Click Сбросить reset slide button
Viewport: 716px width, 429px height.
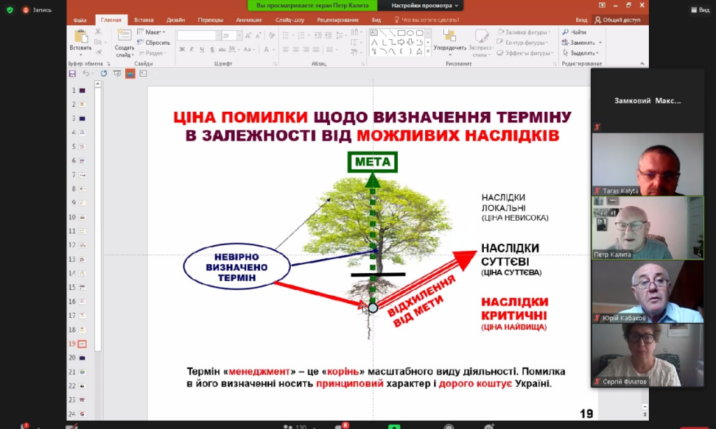(x=153, y=43)
